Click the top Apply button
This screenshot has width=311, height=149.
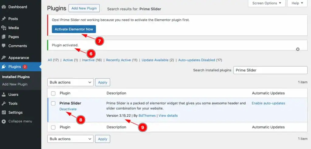point(103,82)
